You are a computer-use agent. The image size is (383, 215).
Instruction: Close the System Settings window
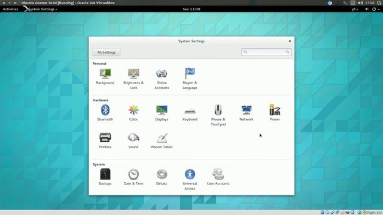(x=290, y=41)
